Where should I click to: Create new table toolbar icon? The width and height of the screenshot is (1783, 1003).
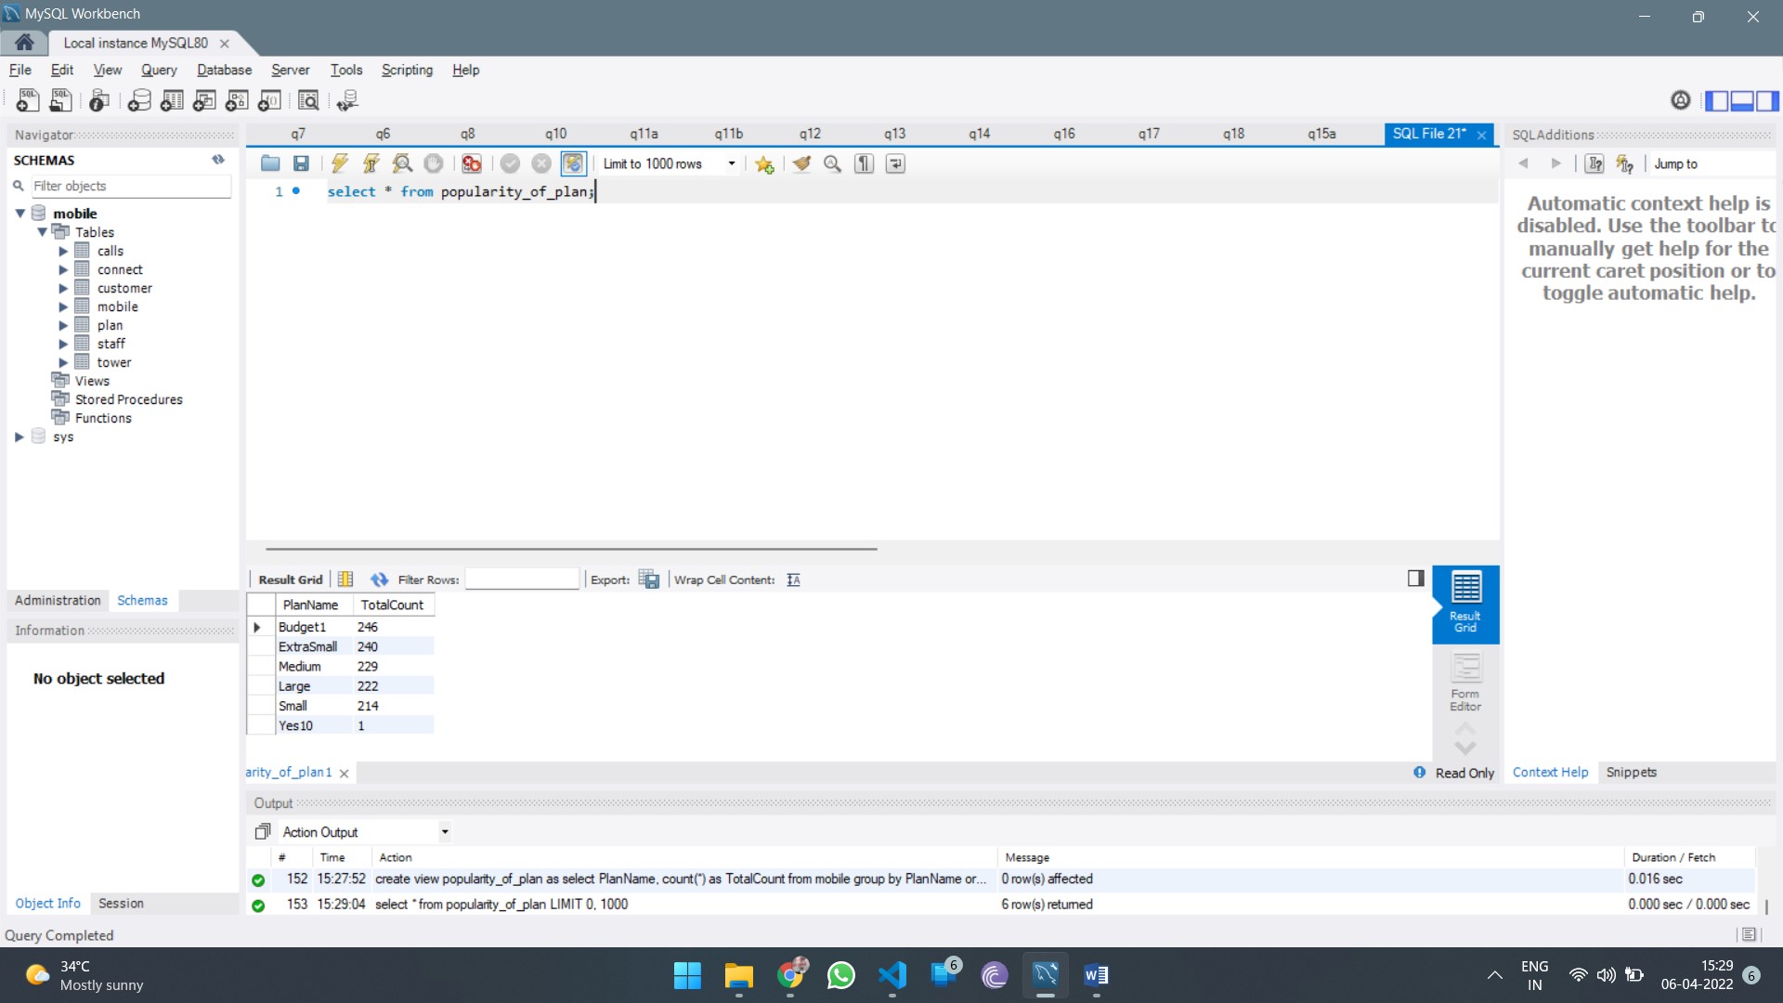[x=172, y=100]
